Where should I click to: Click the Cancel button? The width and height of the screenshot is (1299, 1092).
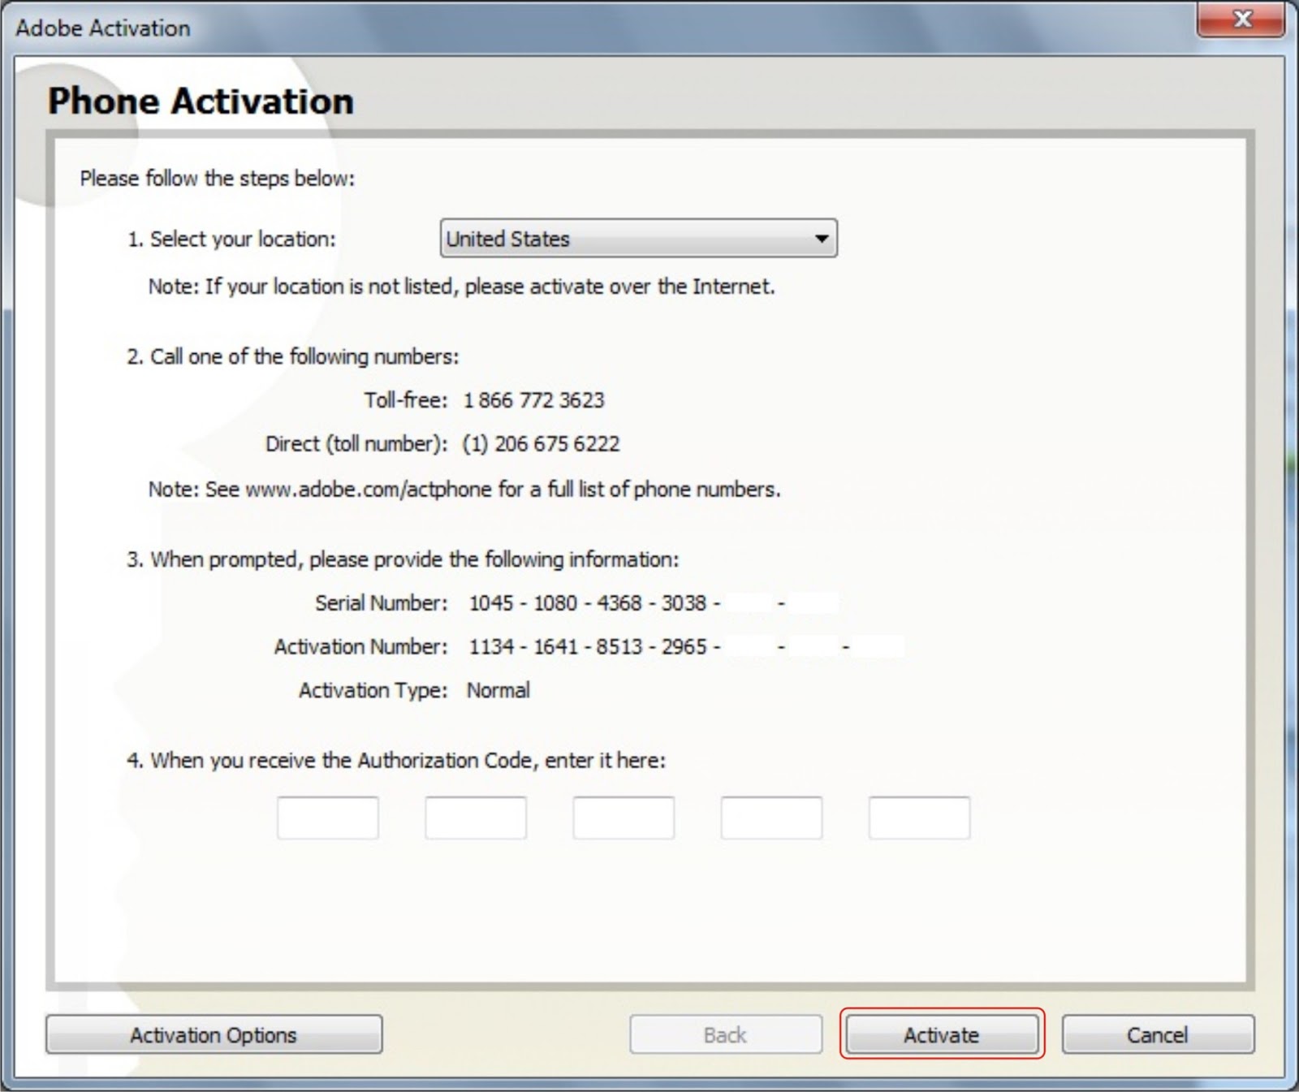[x=1158, y=1034]
